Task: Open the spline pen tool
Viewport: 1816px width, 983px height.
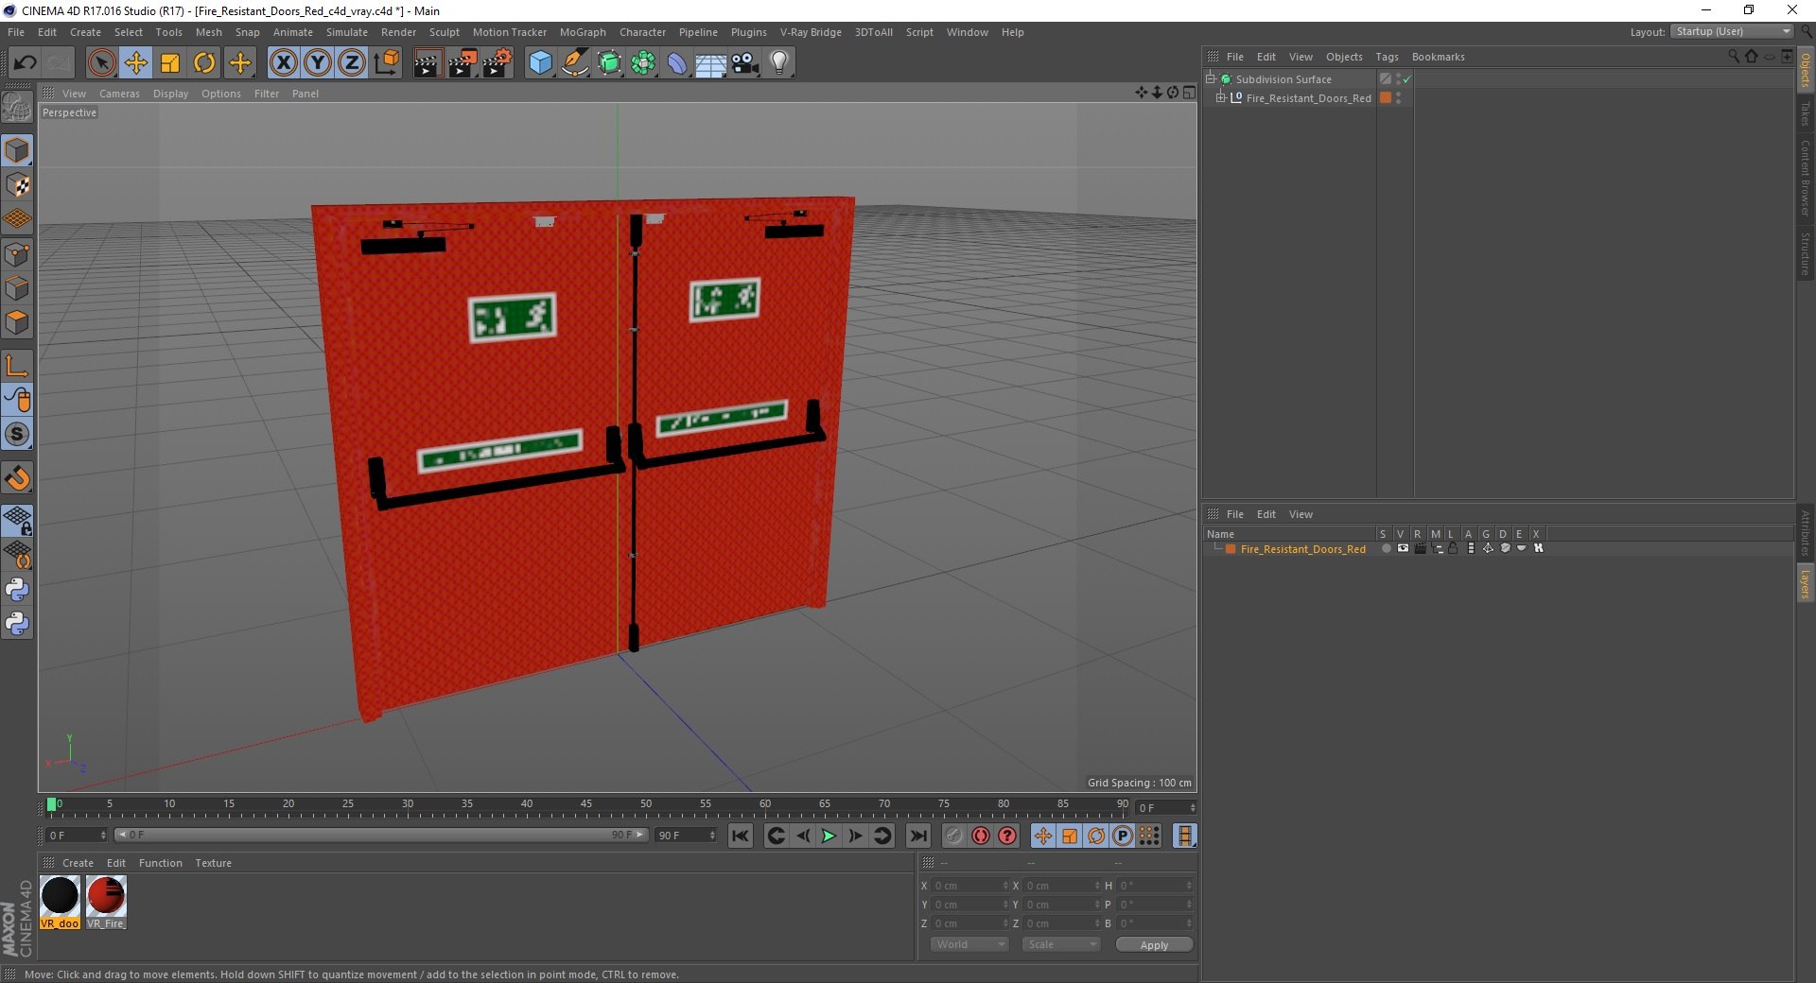Action: point(575,63)
